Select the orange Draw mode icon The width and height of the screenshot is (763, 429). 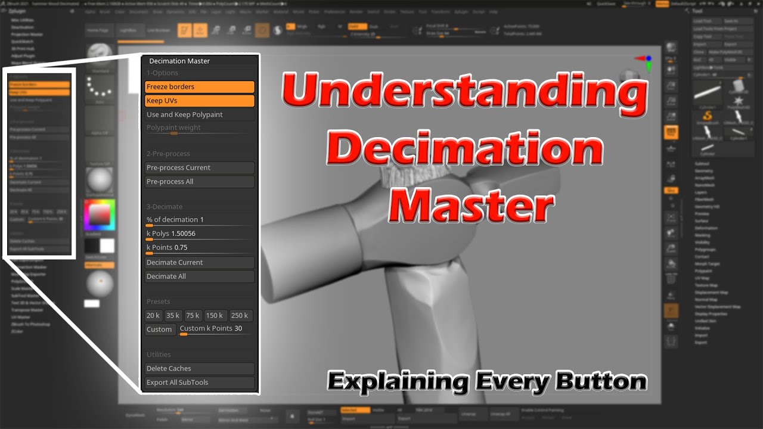click(x=200, y=30)
